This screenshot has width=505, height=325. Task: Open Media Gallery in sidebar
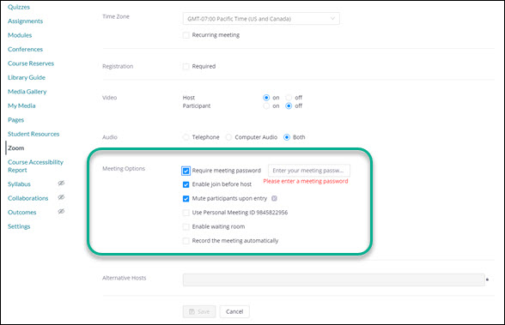[27, 92]
